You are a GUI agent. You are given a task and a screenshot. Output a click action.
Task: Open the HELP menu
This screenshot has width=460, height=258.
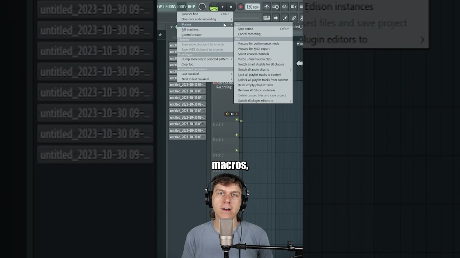point(191,6)
